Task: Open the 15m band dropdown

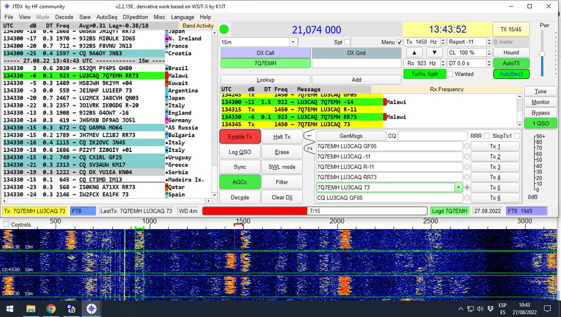Action: coord(293,42)
